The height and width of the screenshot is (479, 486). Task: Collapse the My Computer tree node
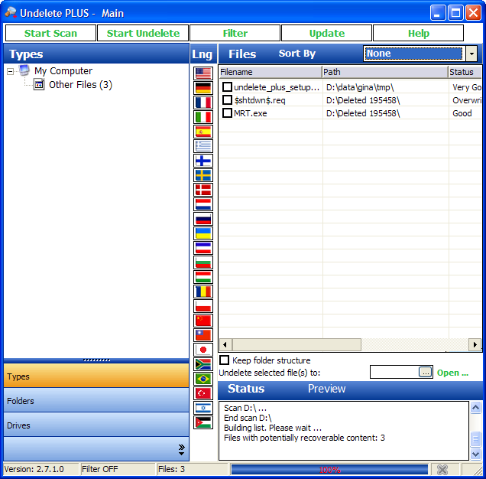click(x=10, y=72)
